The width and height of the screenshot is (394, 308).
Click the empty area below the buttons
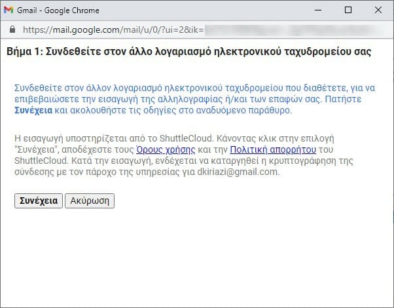coord(196,256)
